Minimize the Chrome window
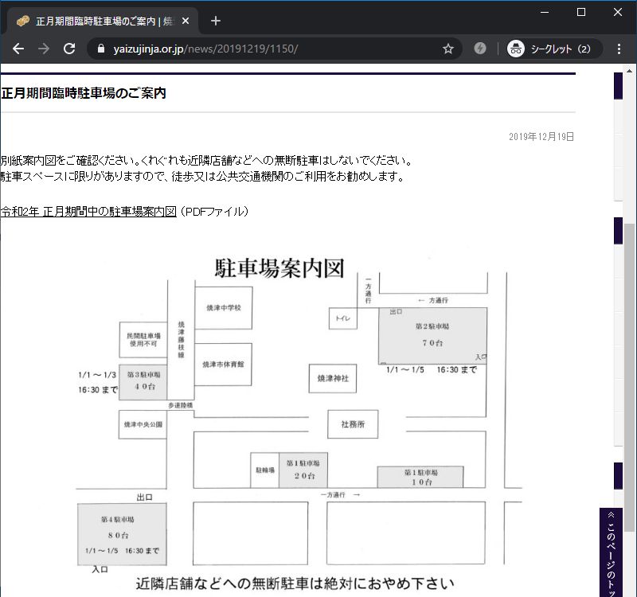 point(545,11)
